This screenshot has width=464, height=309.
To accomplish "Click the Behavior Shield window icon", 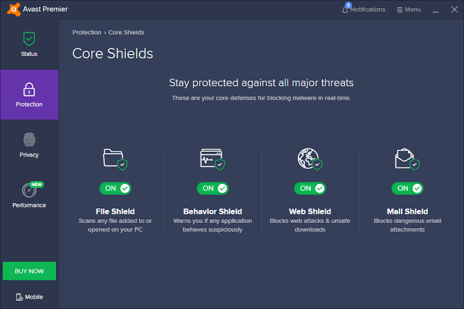I will click(x=212, y=159).
